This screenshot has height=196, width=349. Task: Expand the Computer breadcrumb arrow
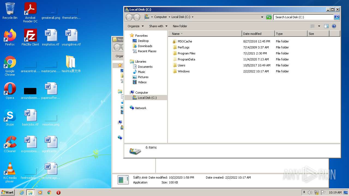169,17
